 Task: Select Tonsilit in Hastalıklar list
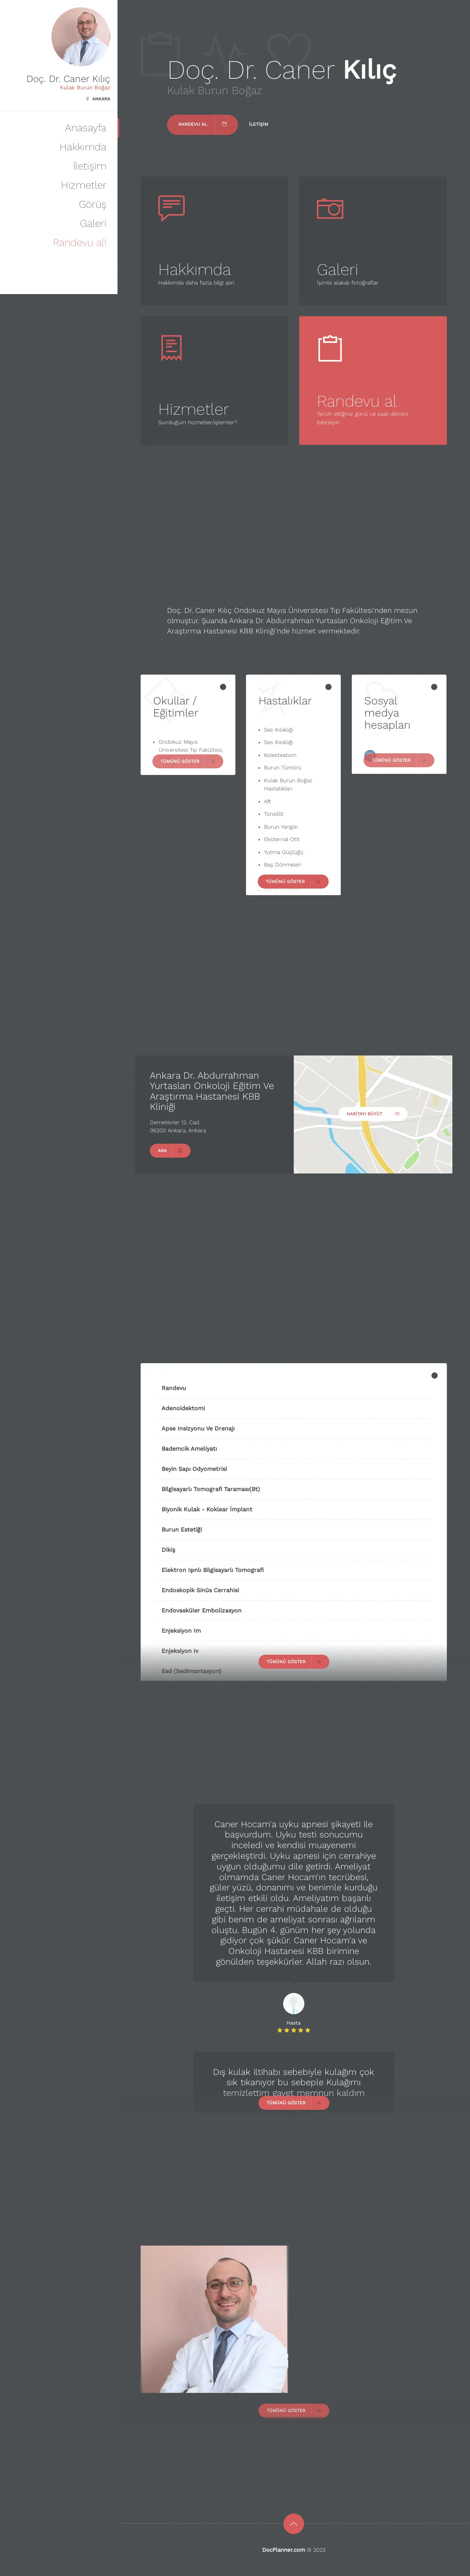click(274, 814)
